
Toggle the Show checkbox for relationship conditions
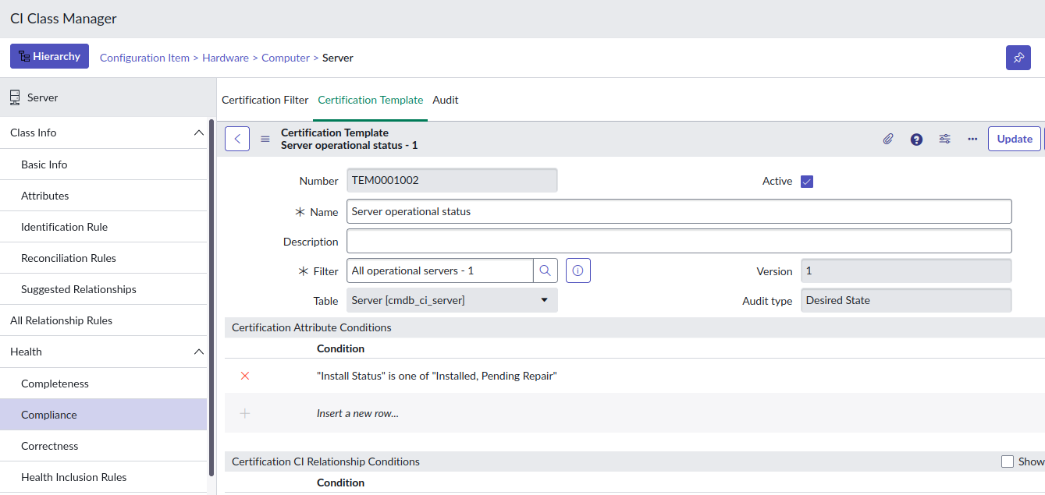(1008, 461)
